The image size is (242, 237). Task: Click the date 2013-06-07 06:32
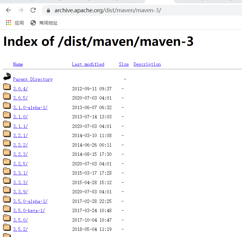[x=92, y=108]
